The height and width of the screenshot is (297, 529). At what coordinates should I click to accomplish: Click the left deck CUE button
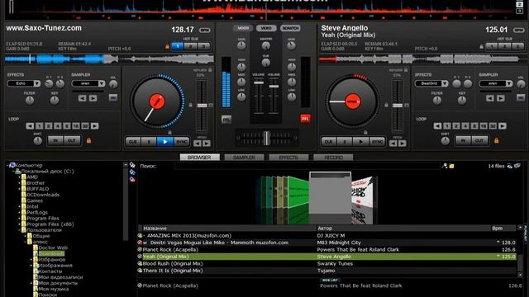(x=133, y=142)
